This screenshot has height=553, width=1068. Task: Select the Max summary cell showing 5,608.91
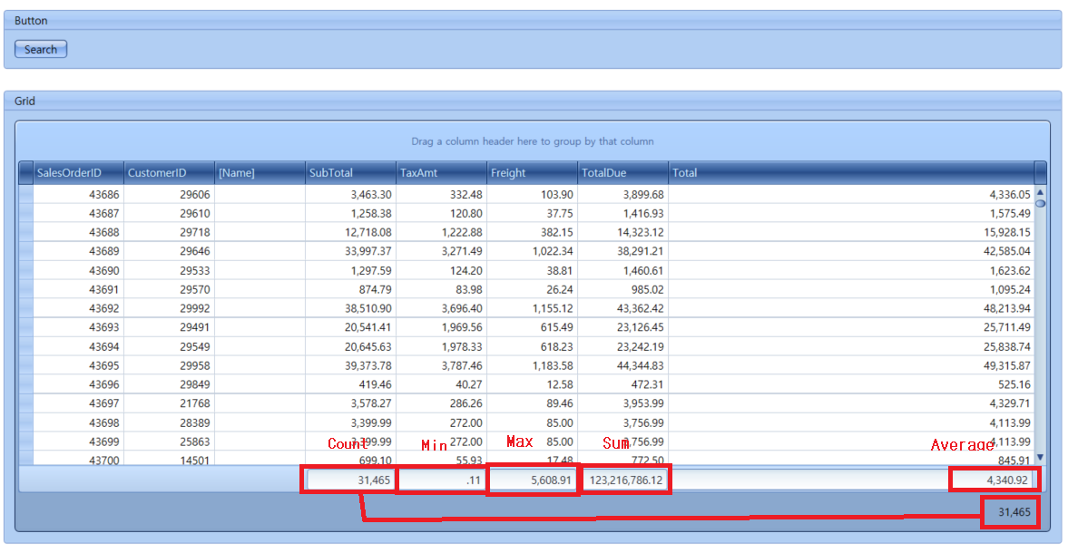coord(533,479)
